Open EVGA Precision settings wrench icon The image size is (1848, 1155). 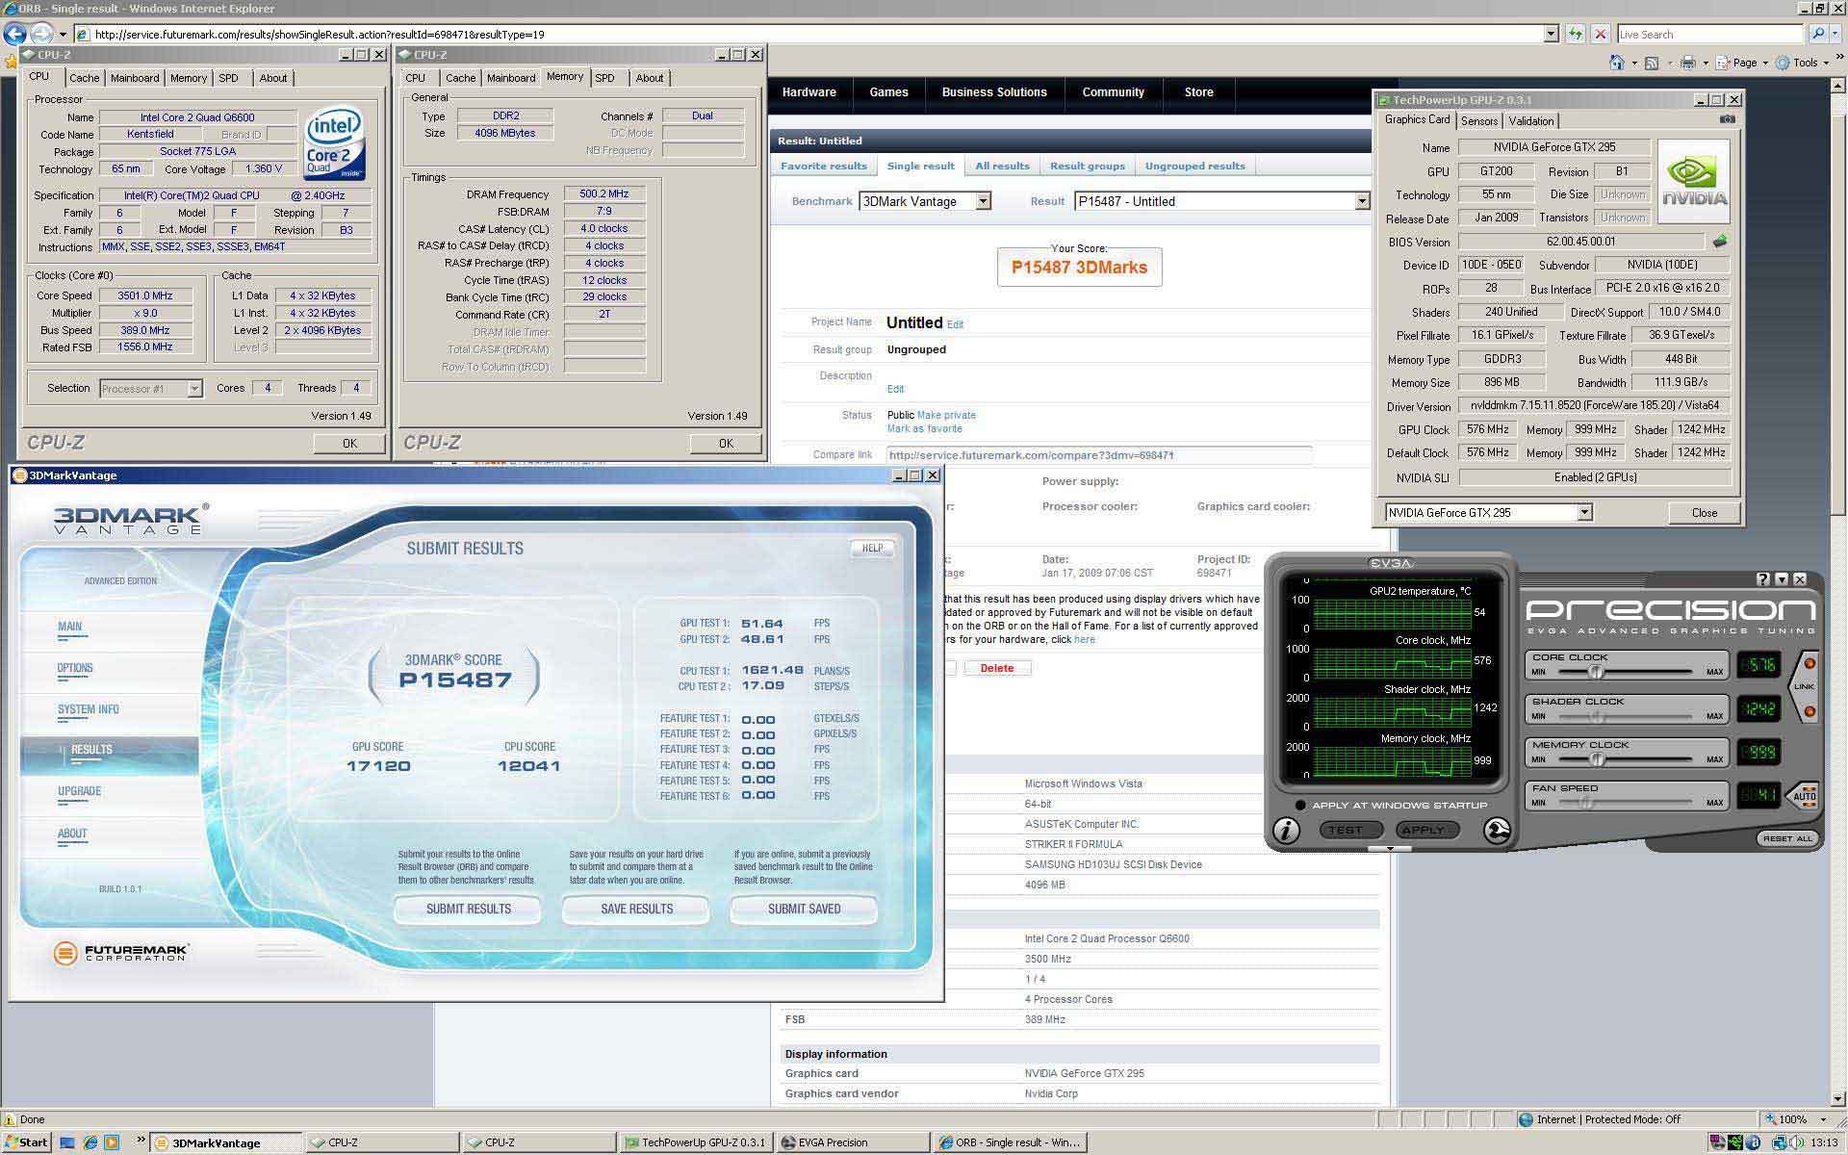(1497, 830)
